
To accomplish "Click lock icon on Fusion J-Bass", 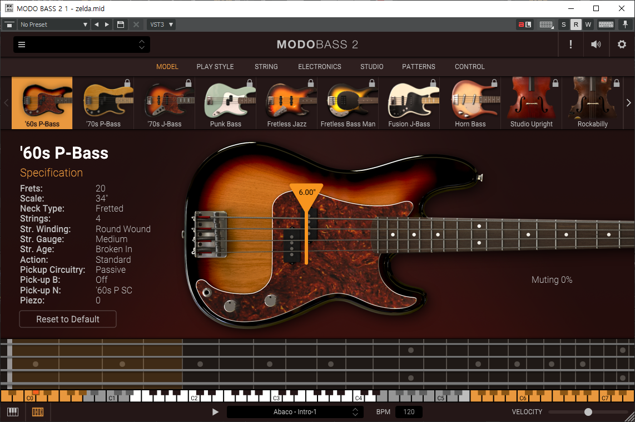I will pos(433,83).
